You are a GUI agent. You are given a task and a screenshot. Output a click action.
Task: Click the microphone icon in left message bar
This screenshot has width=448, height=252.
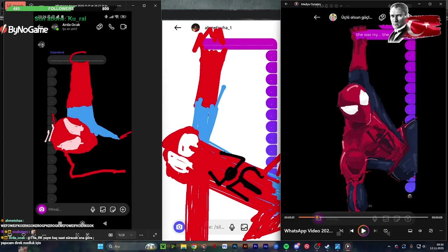point(93,209)
